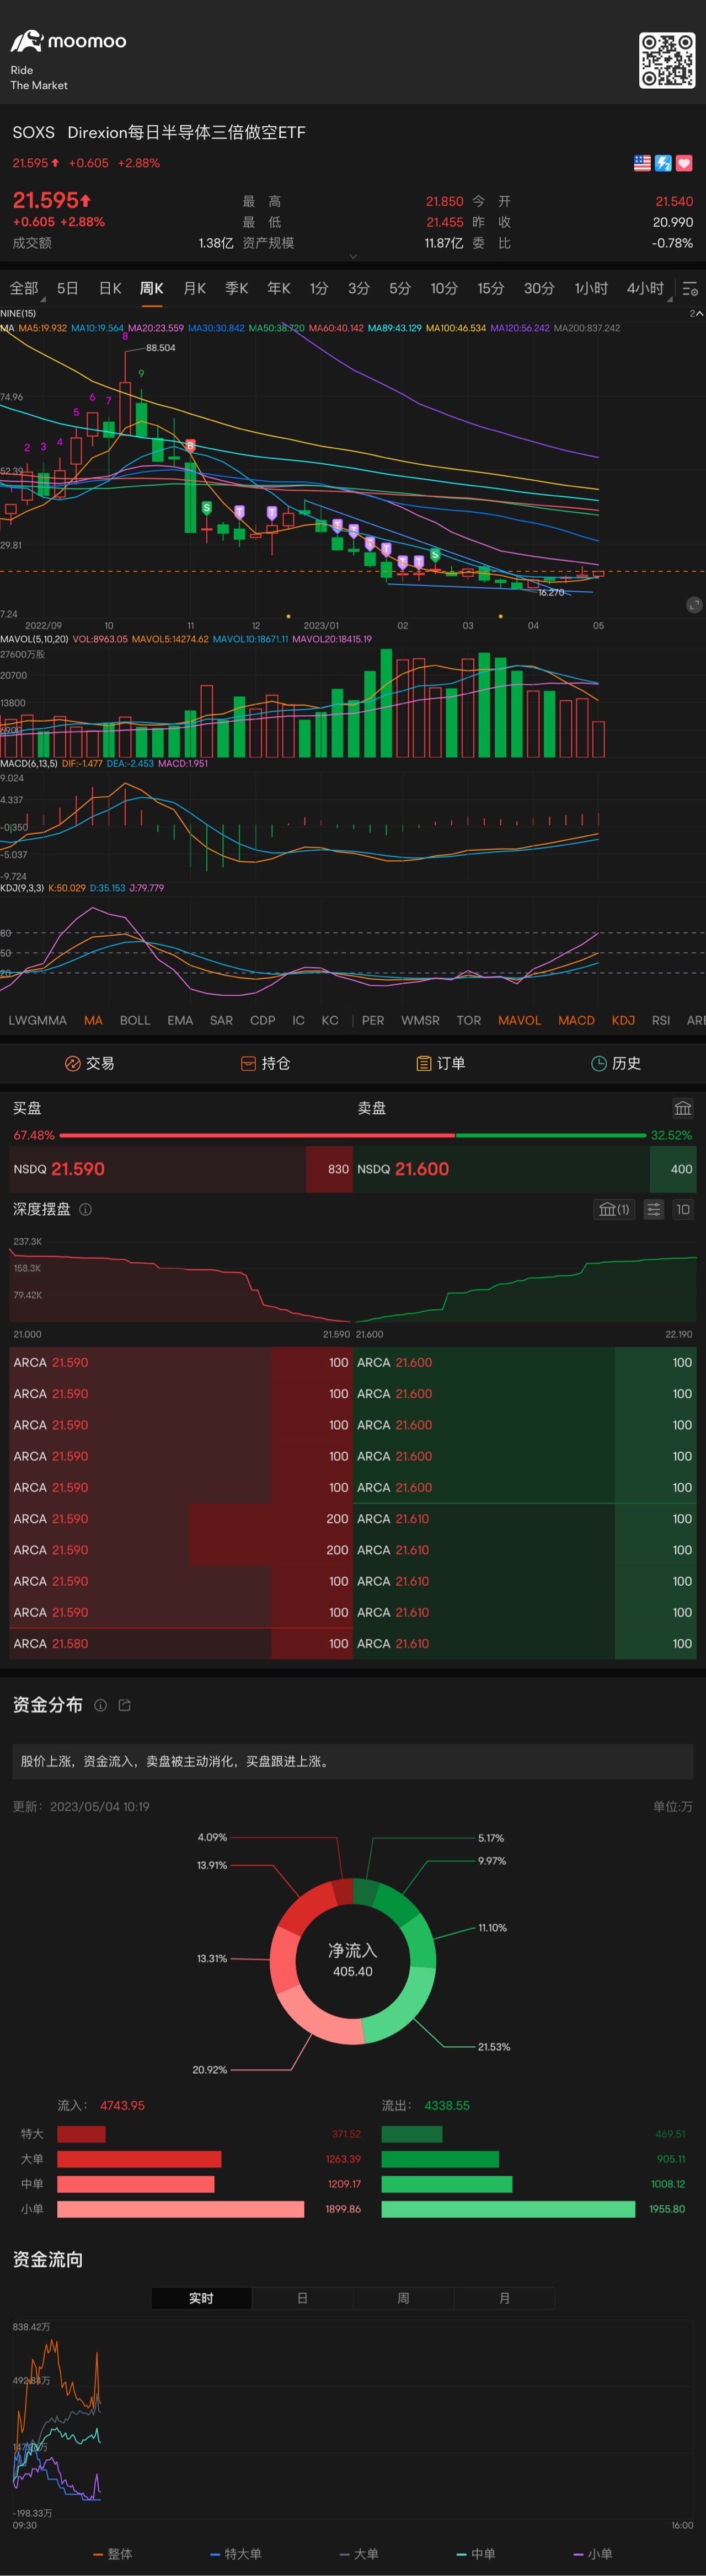
Task: Tap the US flag market icon
Action: tap(642, 163)
